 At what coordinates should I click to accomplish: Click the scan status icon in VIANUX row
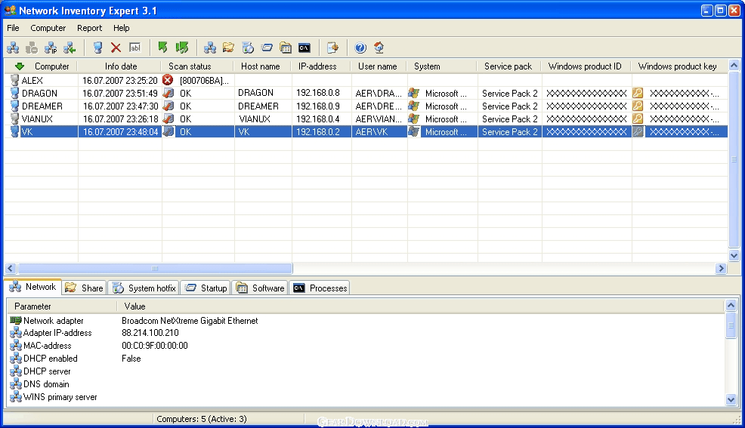168,119
